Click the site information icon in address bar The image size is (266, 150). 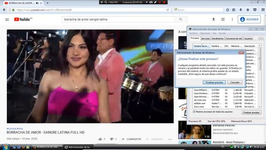click(x=10, y=10)
